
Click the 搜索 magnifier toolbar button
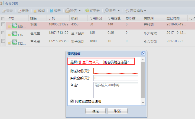[x=110, y=11]
